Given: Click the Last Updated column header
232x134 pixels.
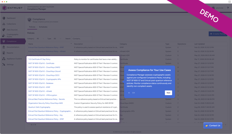Looking at the screenshot, I should [200, 44].
